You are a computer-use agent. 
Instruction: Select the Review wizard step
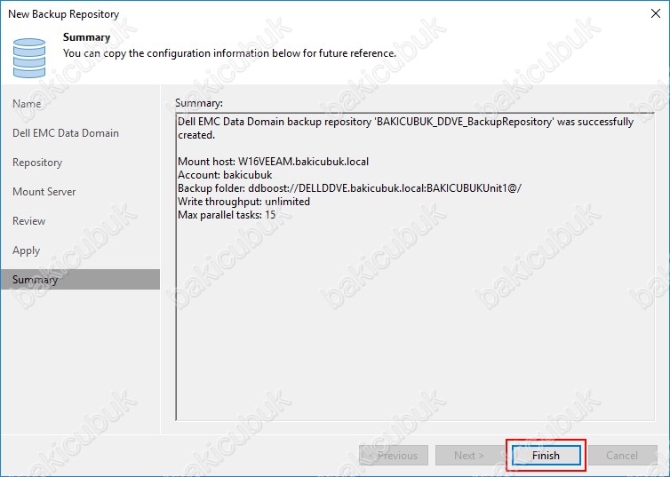tap(29, 221)
